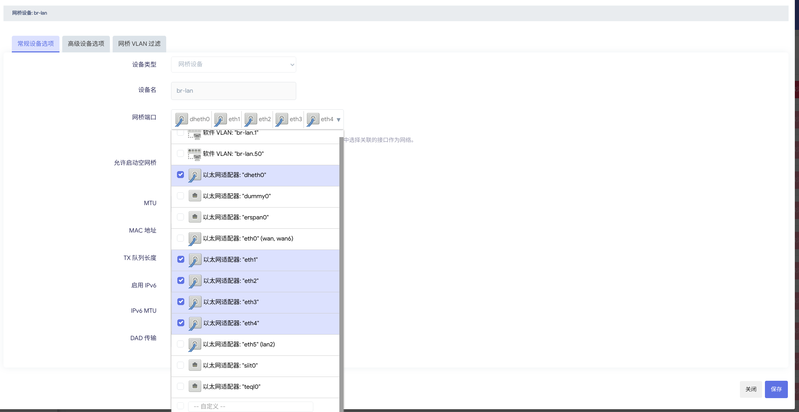Click the eth4 chip icon in bridge ports field
The image size is (799, 412).
coord(313,119)
